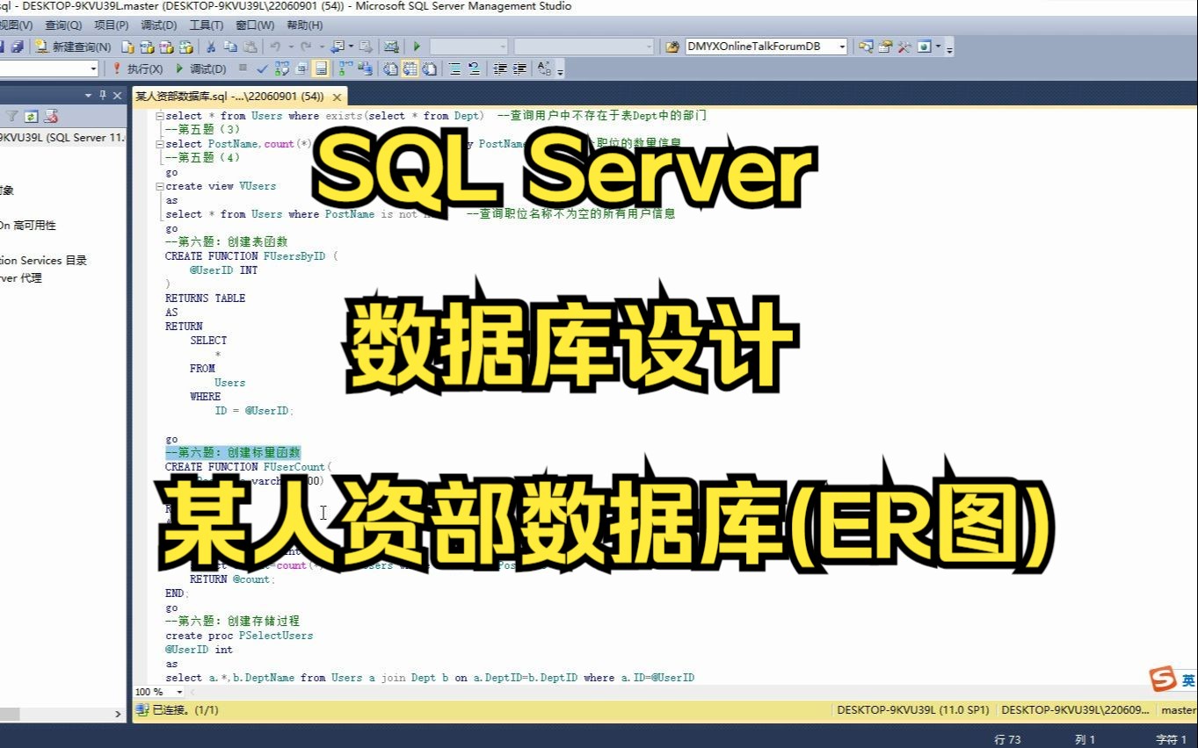
Task: Pin the Object Explorer panel
Action: (103, 95)
